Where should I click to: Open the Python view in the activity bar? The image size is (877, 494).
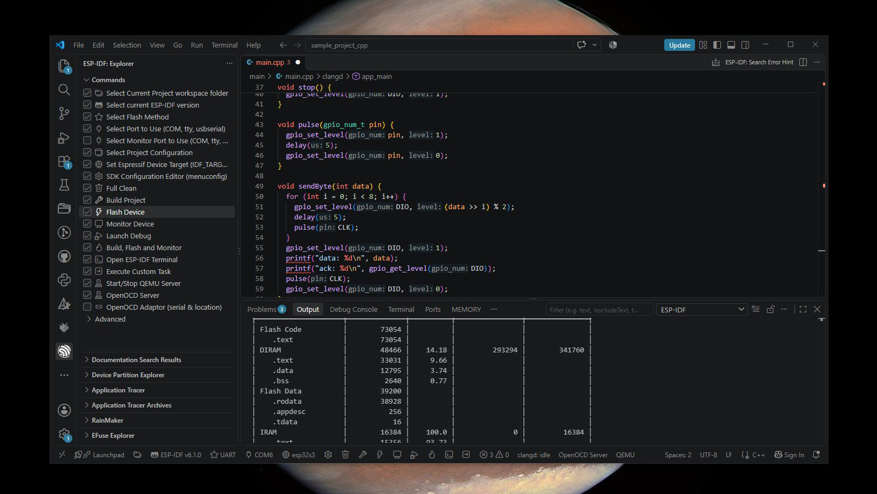(64, 280)
